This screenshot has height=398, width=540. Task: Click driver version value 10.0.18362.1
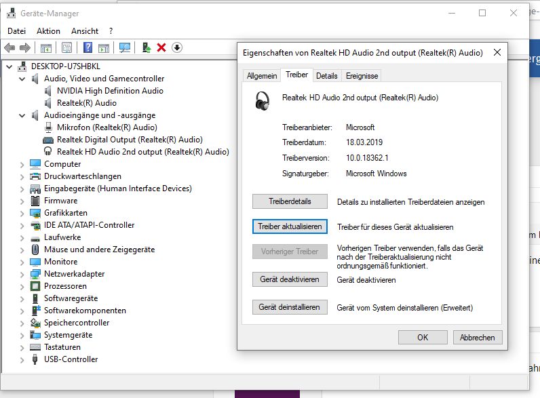coord(367,158)
